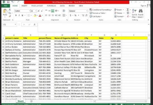Open the Calibri font name dropdown

(x=29, y=11)
